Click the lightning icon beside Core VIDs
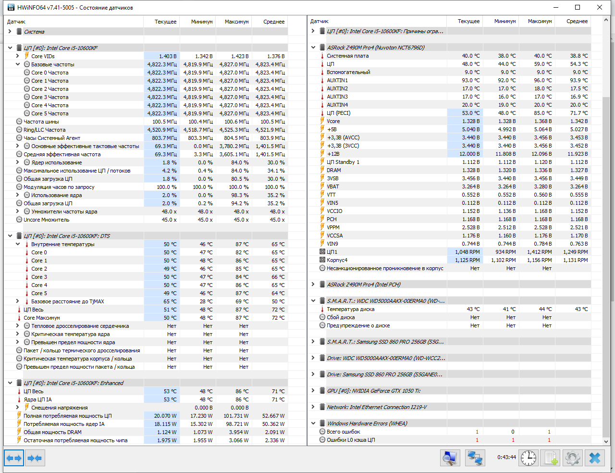 tap(26, 56)
